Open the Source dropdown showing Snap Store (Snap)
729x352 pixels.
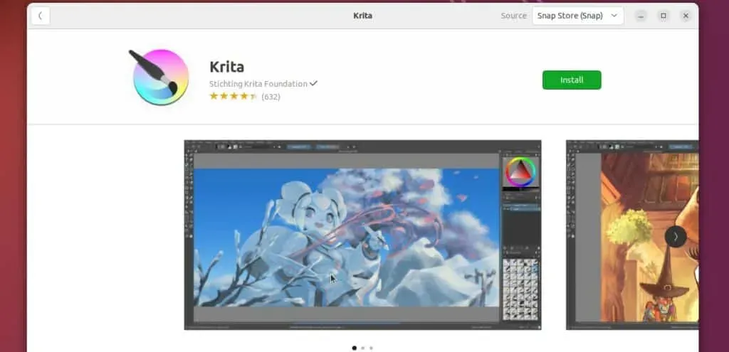pyautogui.click(x=577, y=16)
